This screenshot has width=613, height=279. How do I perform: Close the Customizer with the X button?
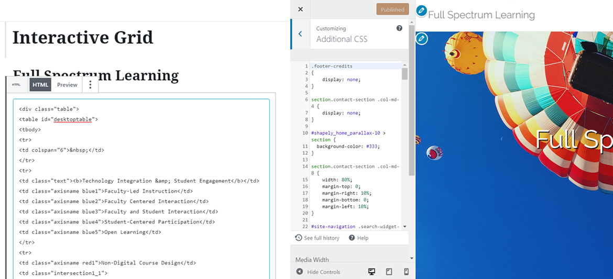(x=300, y=9)
